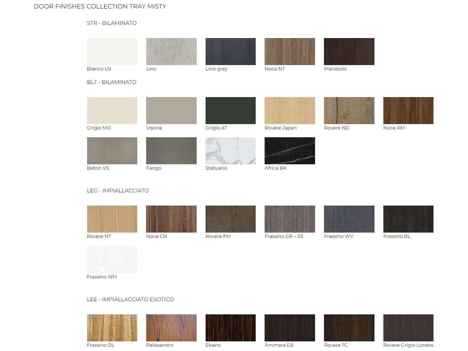Select the Bianco LN finish swatch
This screenshot has height=351, width=468.
[x=112, y=52]
